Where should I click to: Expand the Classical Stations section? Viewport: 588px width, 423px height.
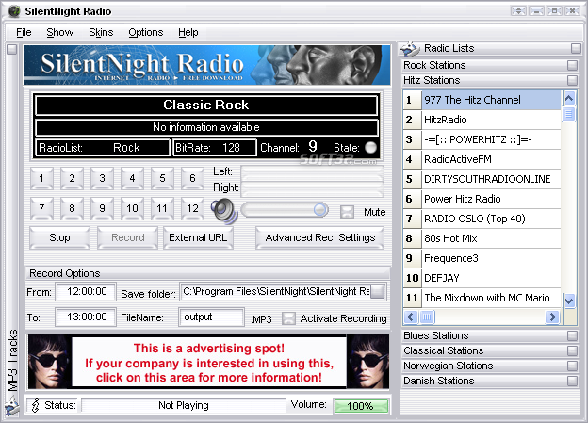pyautogui.click(x=573, y=351)
